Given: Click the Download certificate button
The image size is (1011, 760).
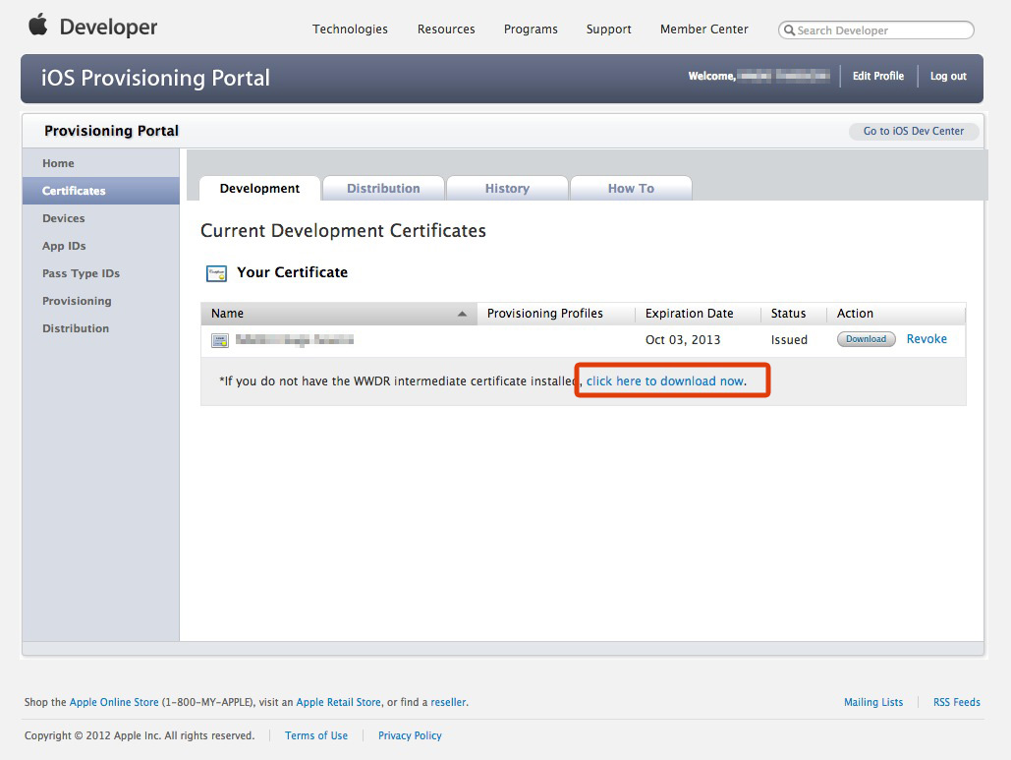Looking at the screenshot, I should point(866,339).
